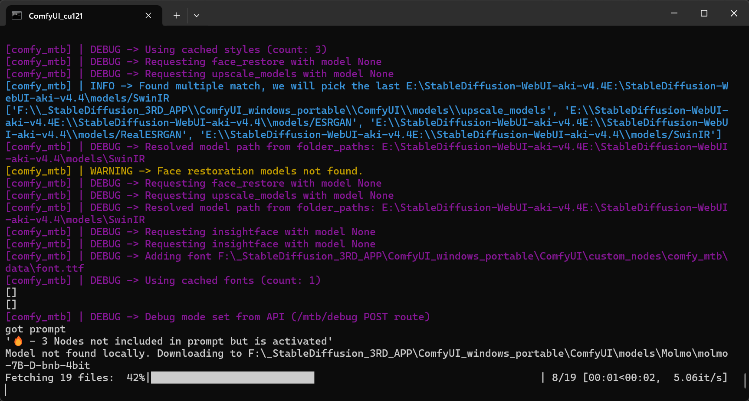
Task: Click the text cursor at the terminal bottom
Action: coord(6,390)
